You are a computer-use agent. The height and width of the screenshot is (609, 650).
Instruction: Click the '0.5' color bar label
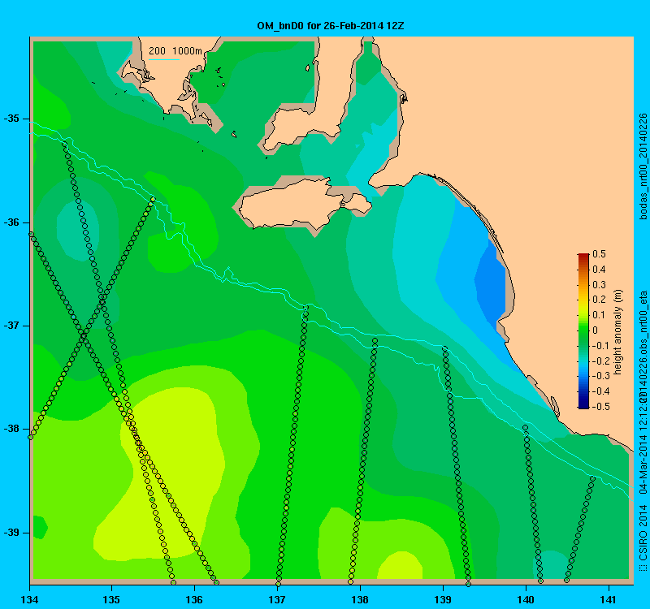599,254
